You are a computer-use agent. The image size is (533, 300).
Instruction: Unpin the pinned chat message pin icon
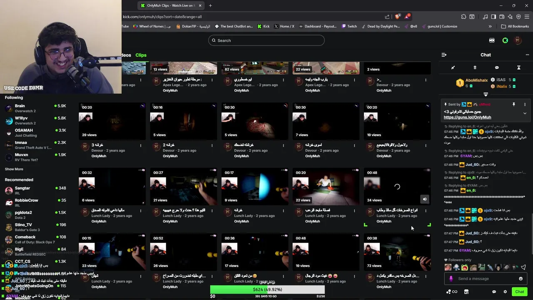pos(513,105)
